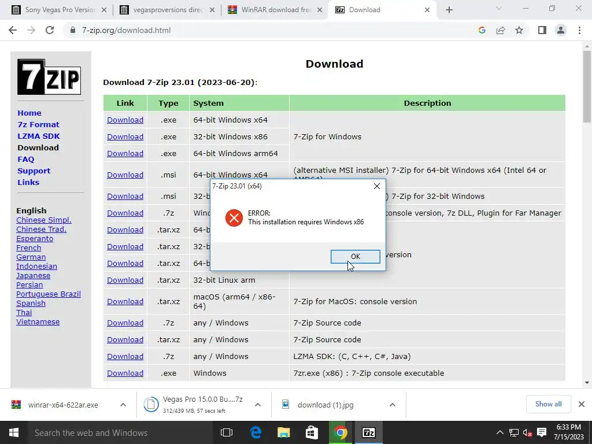The width and height of the screenshot is (592, 444).
Task: Click the scrollbar down arrow
Action: point(587,383)
